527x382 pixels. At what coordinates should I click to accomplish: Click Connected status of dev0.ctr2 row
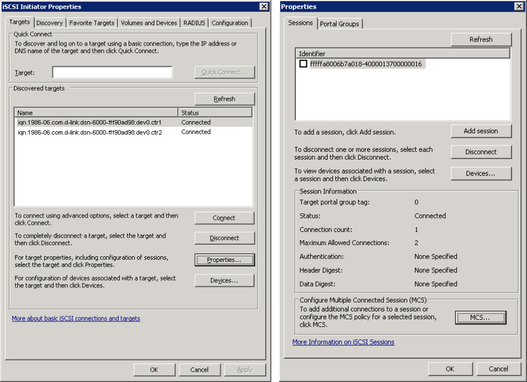[x=196, y=132]
